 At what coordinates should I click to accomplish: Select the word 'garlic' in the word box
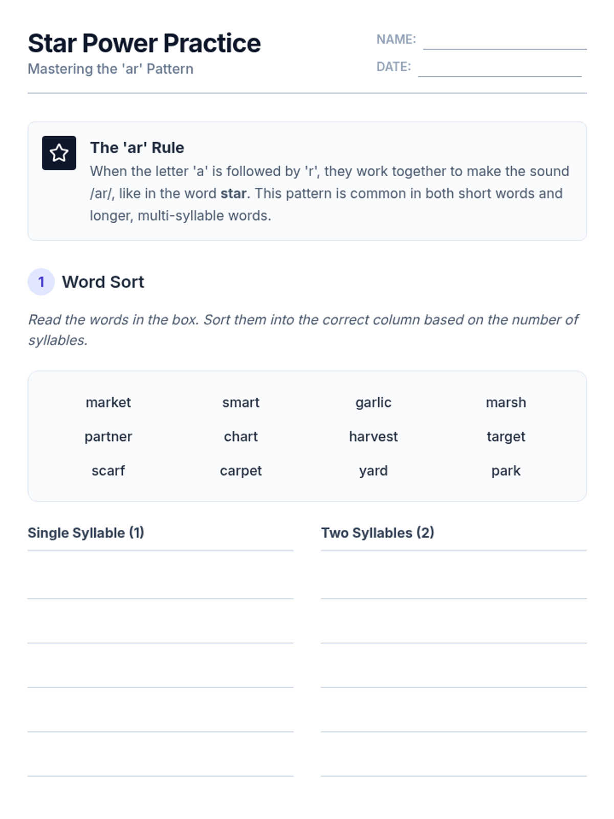pos(373,402)
